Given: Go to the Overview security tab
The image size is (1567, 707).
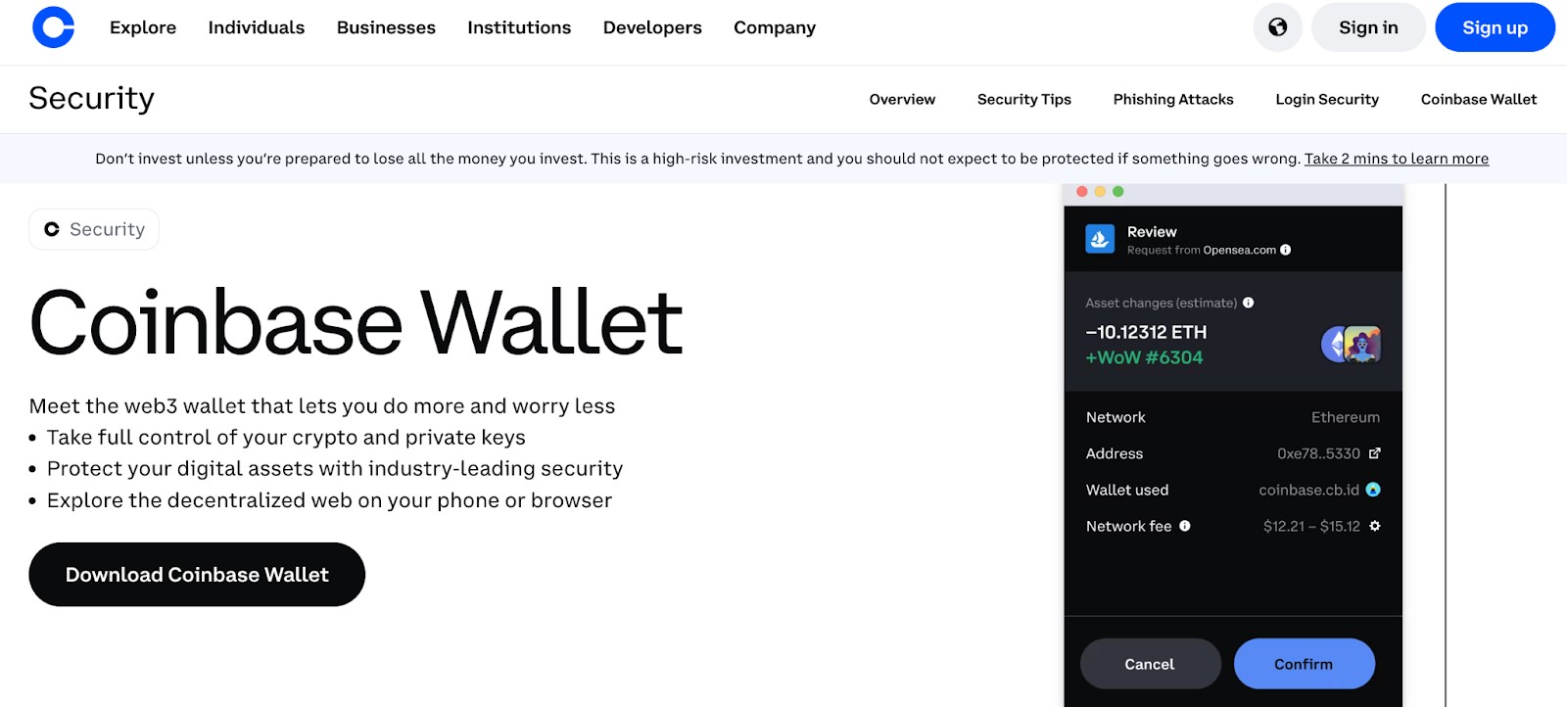Looking at the screenshot, I should (x=902, y=99).
